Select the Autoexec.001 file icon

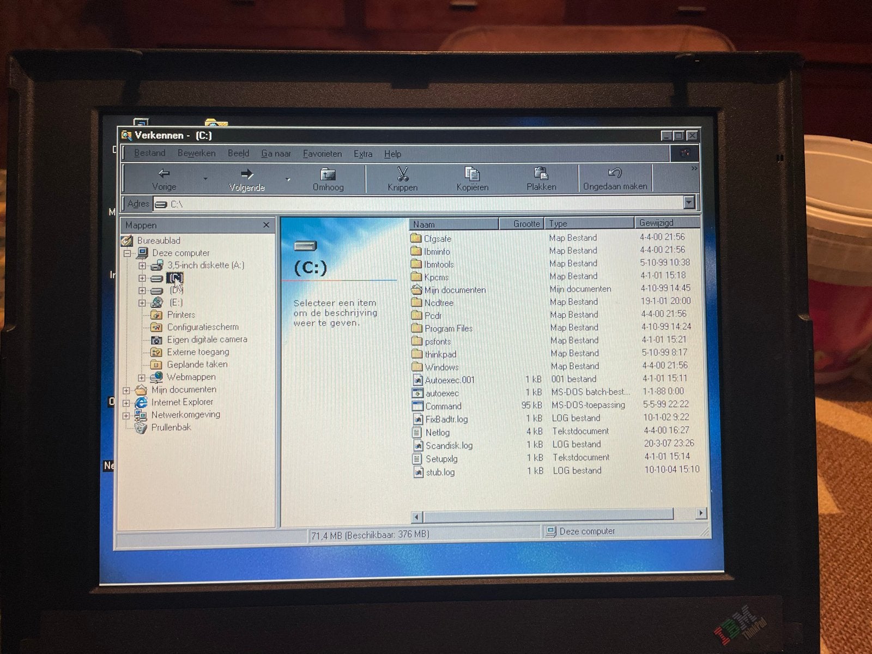click(x=417, y=380)
